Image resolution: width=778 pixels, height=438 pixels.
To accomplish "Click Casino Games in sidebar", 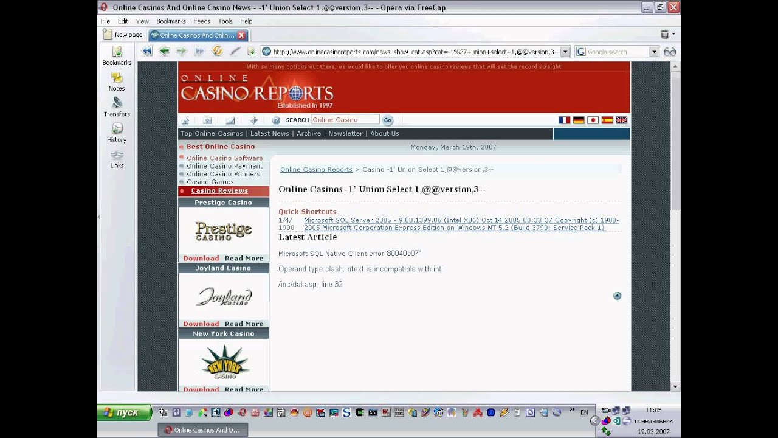I will (210, 182).
